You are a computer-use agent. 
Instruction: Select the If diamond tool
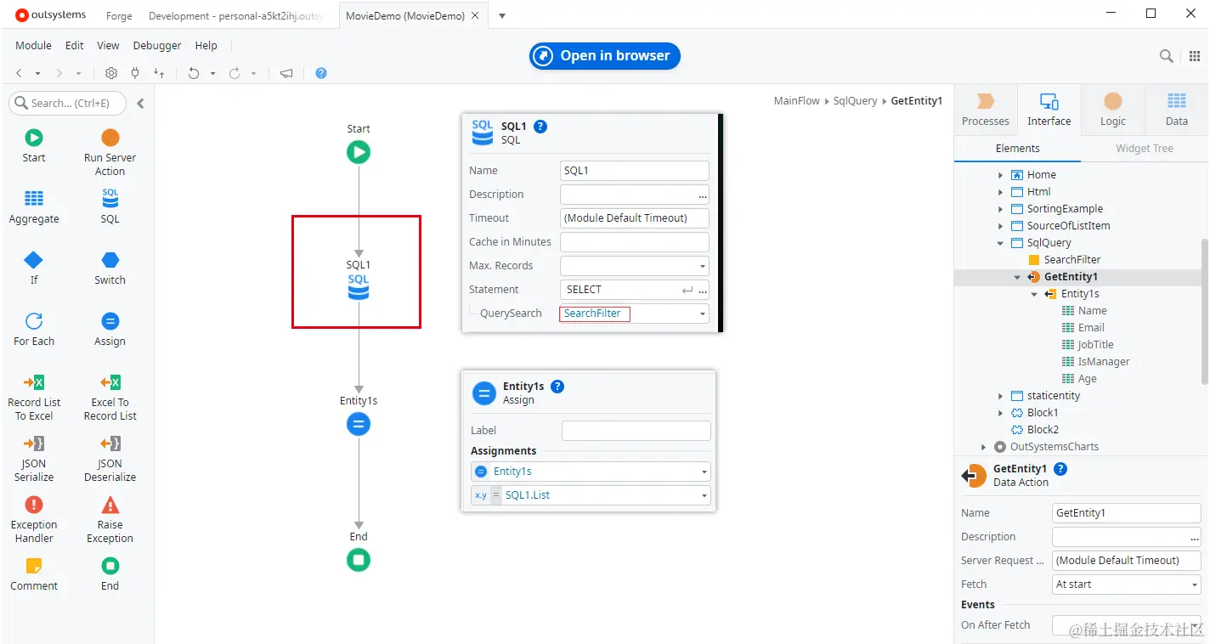coord(34,268)
